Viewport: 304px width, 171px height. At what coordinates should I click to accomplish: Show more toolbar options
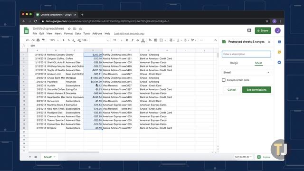point(201,40)
